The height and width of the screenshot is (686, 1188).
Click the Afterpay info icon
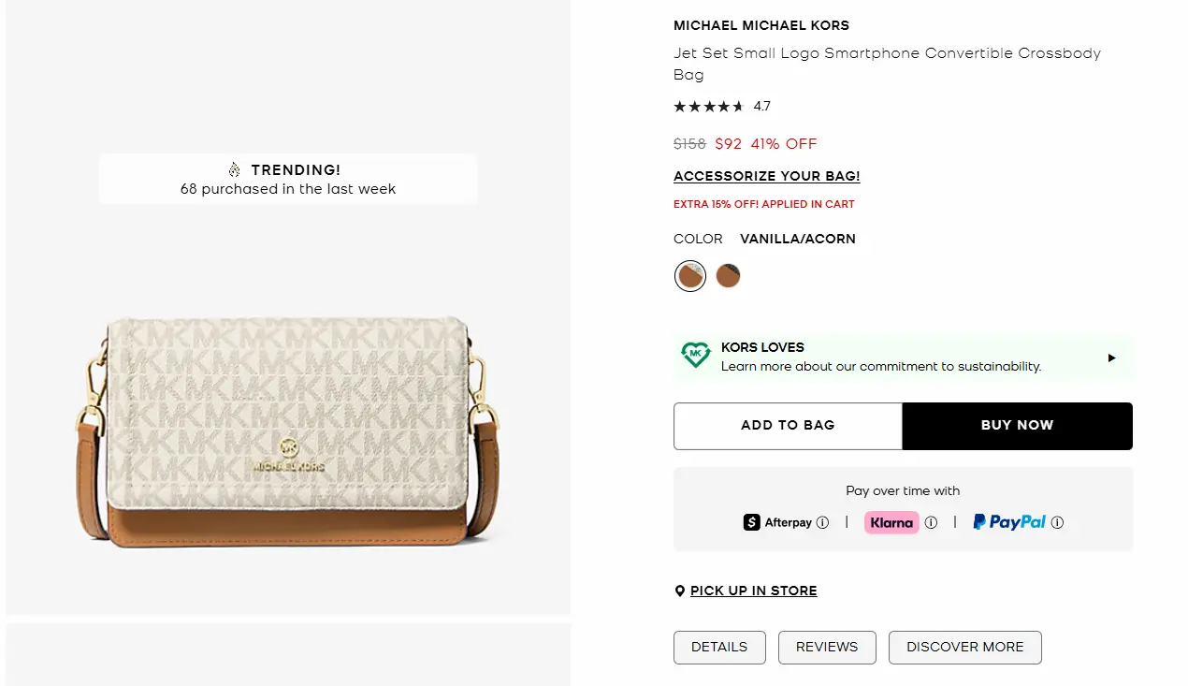[x=821, y=522]
